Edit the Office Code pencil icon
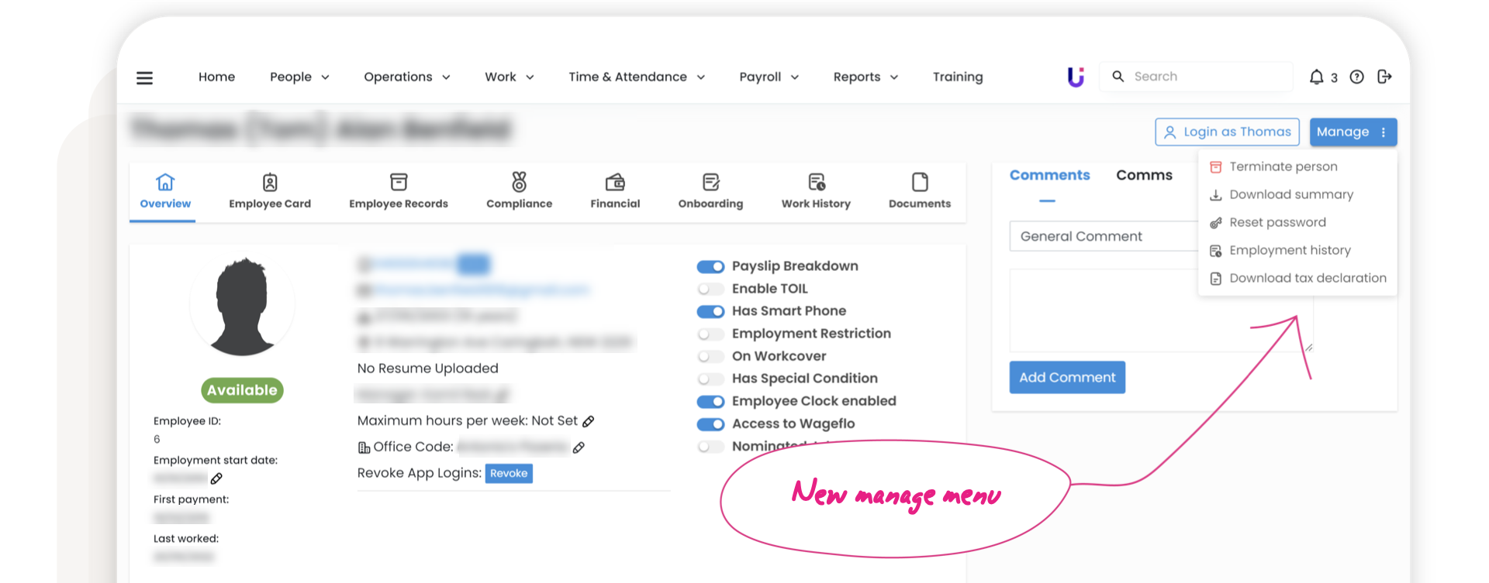This screenshot has width=1489, height=583. click(x=579, y=448)
